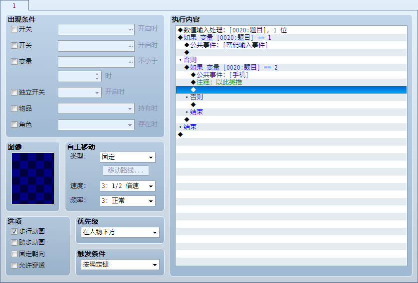Click the ellipsis button of the 变量 field
This screenshot has height=283, width=418.
click(x=130, y=62)
